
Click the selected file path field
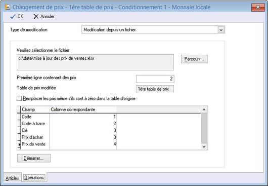pyautogui.click(x=95, y=62)
